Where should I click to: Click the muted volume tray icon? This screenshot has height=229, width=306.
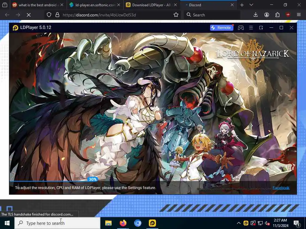click(x=267, y=223)
